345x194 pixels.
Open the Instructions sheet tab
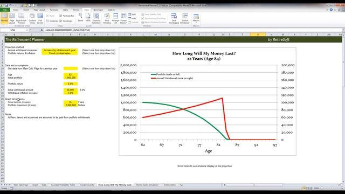click(170, 185)
